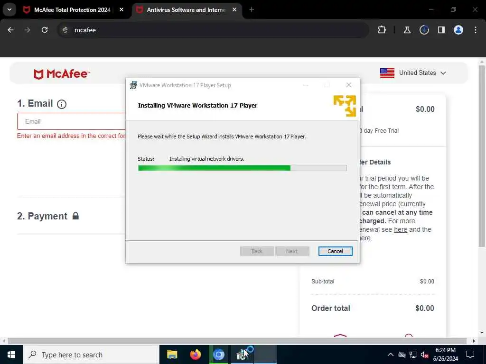486x364 pixels.
Task: Click the muted volume tray icon
Action: point(425,355)
